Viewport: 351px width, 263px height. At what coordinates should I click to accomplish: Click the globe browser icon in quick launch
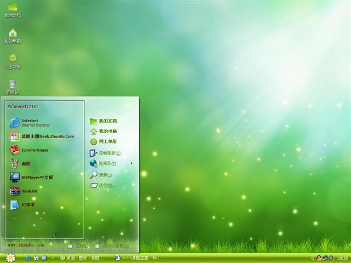[36, 258]
